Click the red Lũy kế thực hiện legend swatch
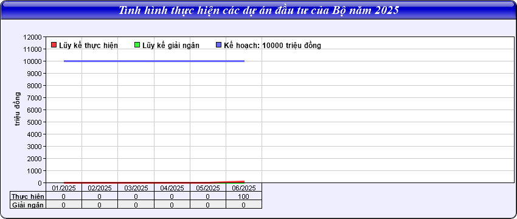The width and height of the screenshot is (517, 219). [54, 45]
